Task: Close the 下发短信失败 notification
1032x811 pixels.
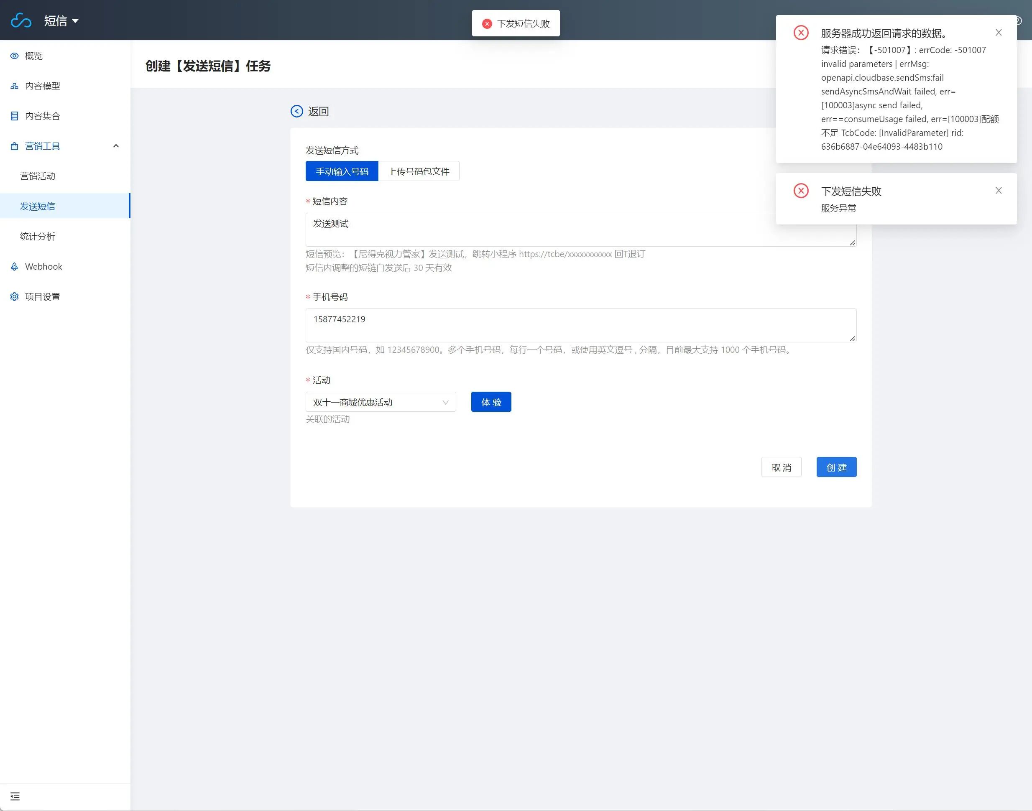Action: (x=998, y=191)
